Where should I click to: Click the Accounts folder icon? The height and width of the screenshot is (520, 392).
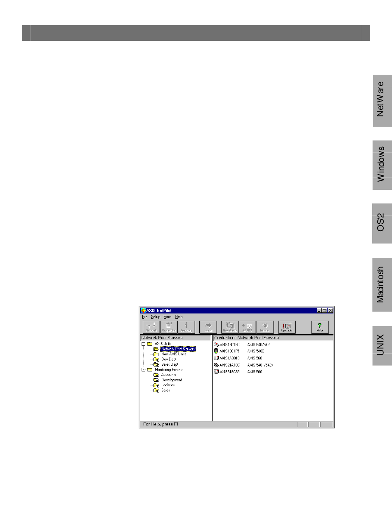point(156,375)
